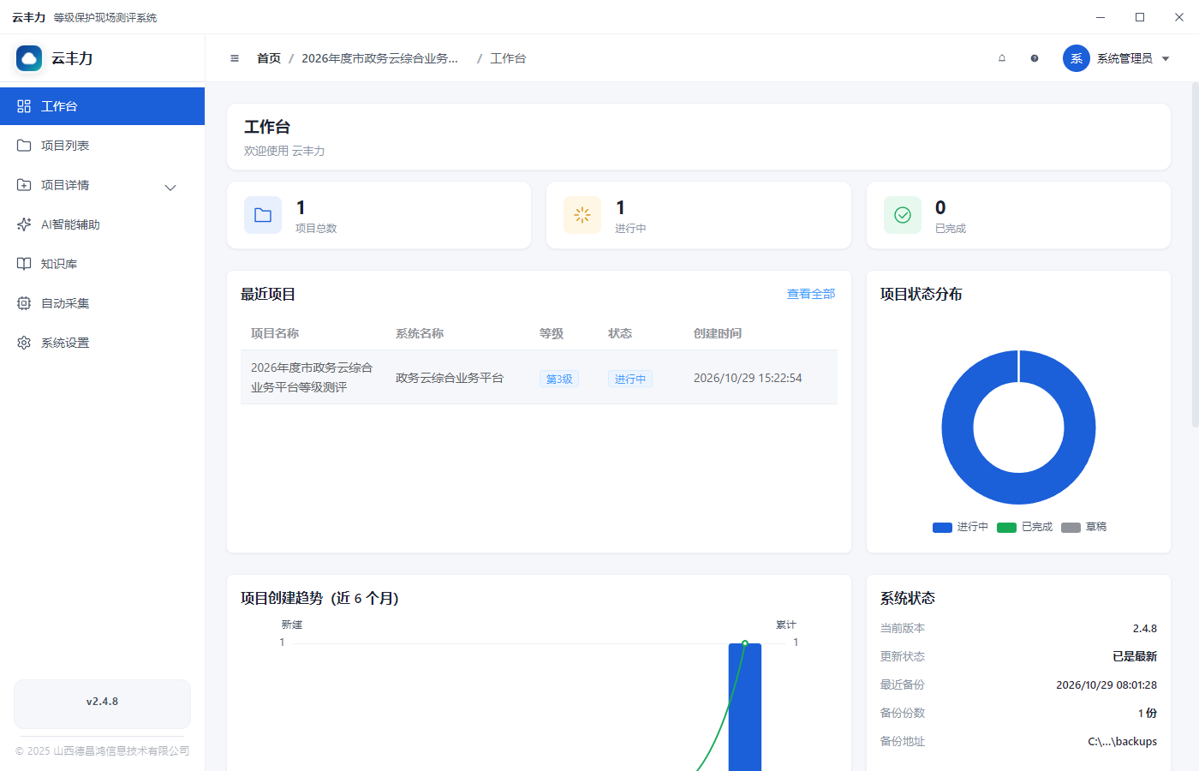1199x771 pixels.
Task: Open AI智能辅助 menu entry
Action: coord(102,224)
